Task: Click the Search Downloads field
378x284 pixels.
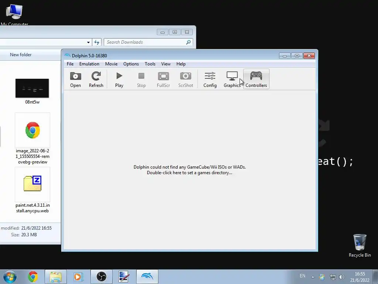Action: (x=148, y=42)
